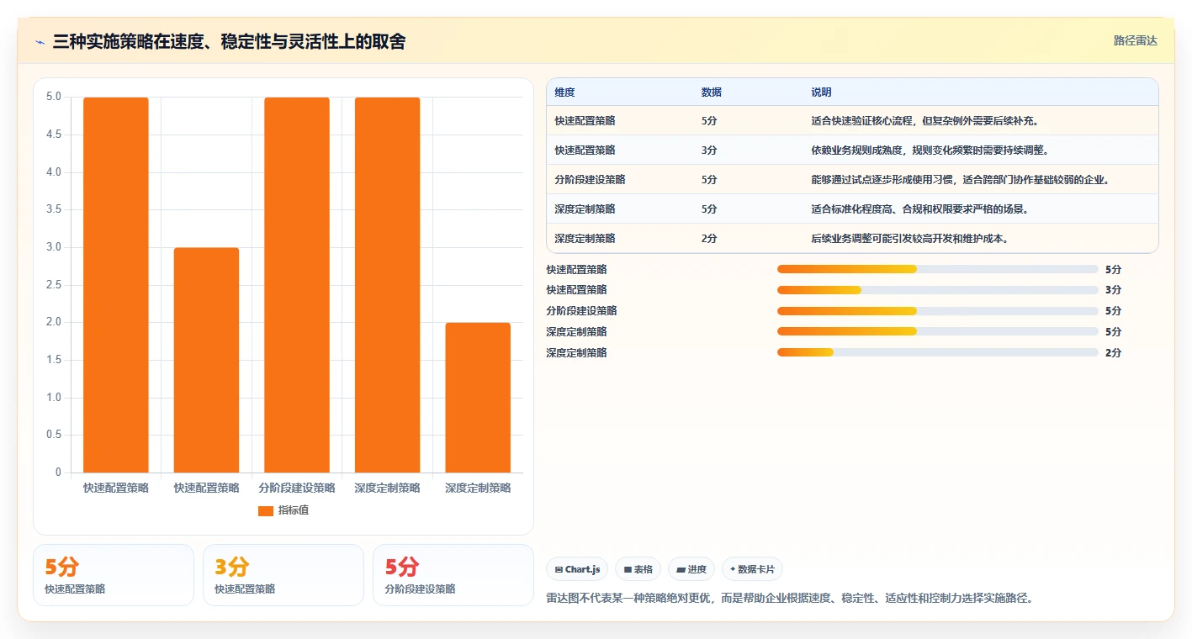This screenshot has width=1192, height=639.
Task: Click the 深度定制策略 chart bar with value 2
Action: click(478, 398)
